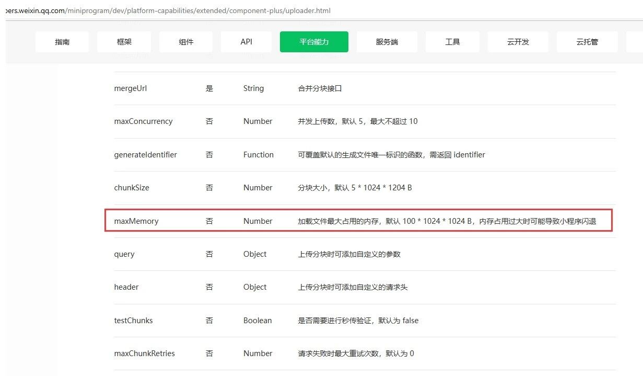Click 上传分块时可添加自定义的参数 description

[349, 254]
